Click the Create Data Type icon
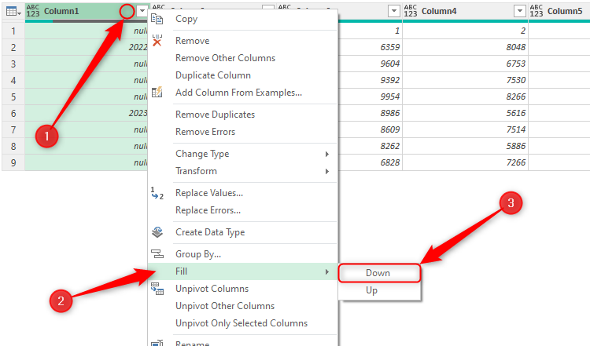Image resolution: width=590 pixels, height=346 pixels. 157,232
